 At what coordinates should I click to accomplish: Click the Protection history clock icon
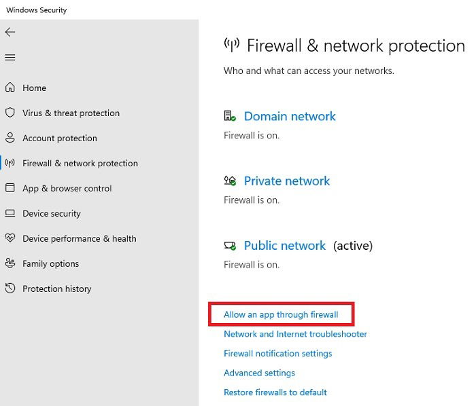10,288
